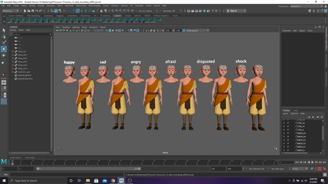Open the animation preferences running-man icon
Viewport: 328px width, 184px height.
[324, 169]
